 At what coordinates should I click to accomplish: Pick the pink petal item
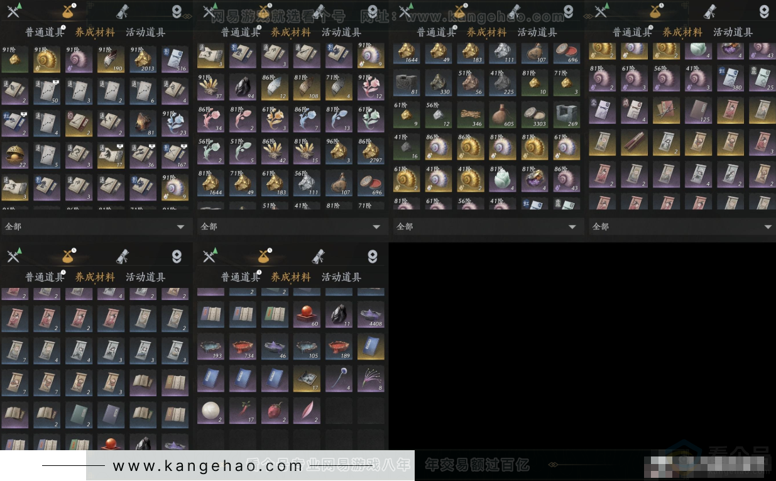tap(307, 411)
